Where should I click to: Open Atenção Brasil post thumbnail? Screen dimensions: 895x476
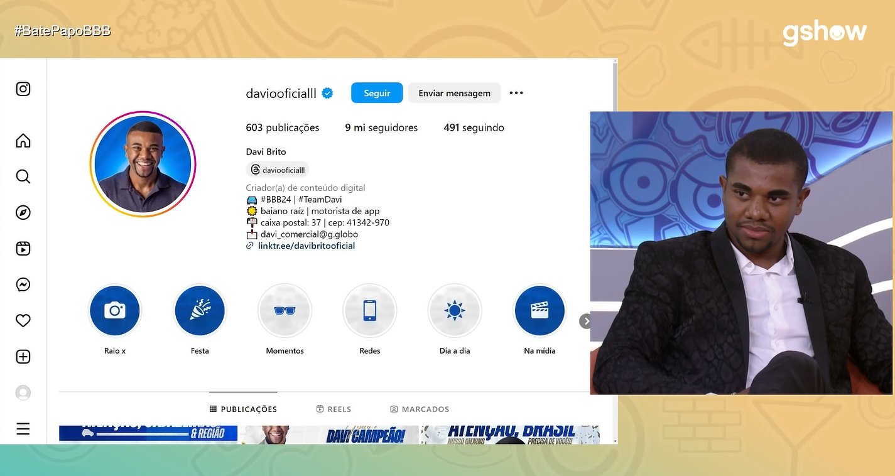[x=510, y=435]
